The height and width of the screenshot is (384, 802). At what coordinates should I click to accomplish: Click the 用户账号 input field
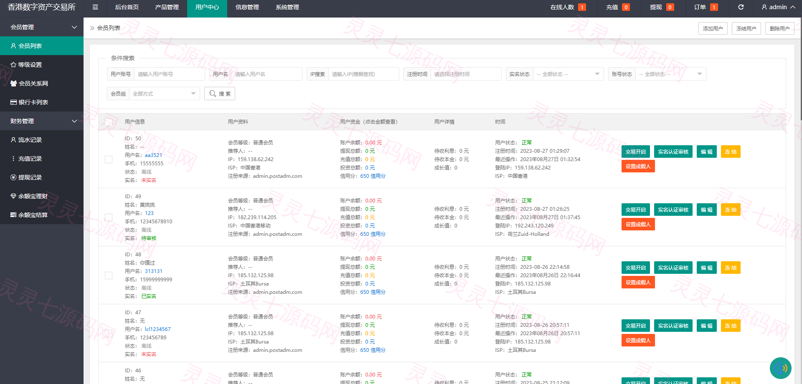tap(169, 74)
